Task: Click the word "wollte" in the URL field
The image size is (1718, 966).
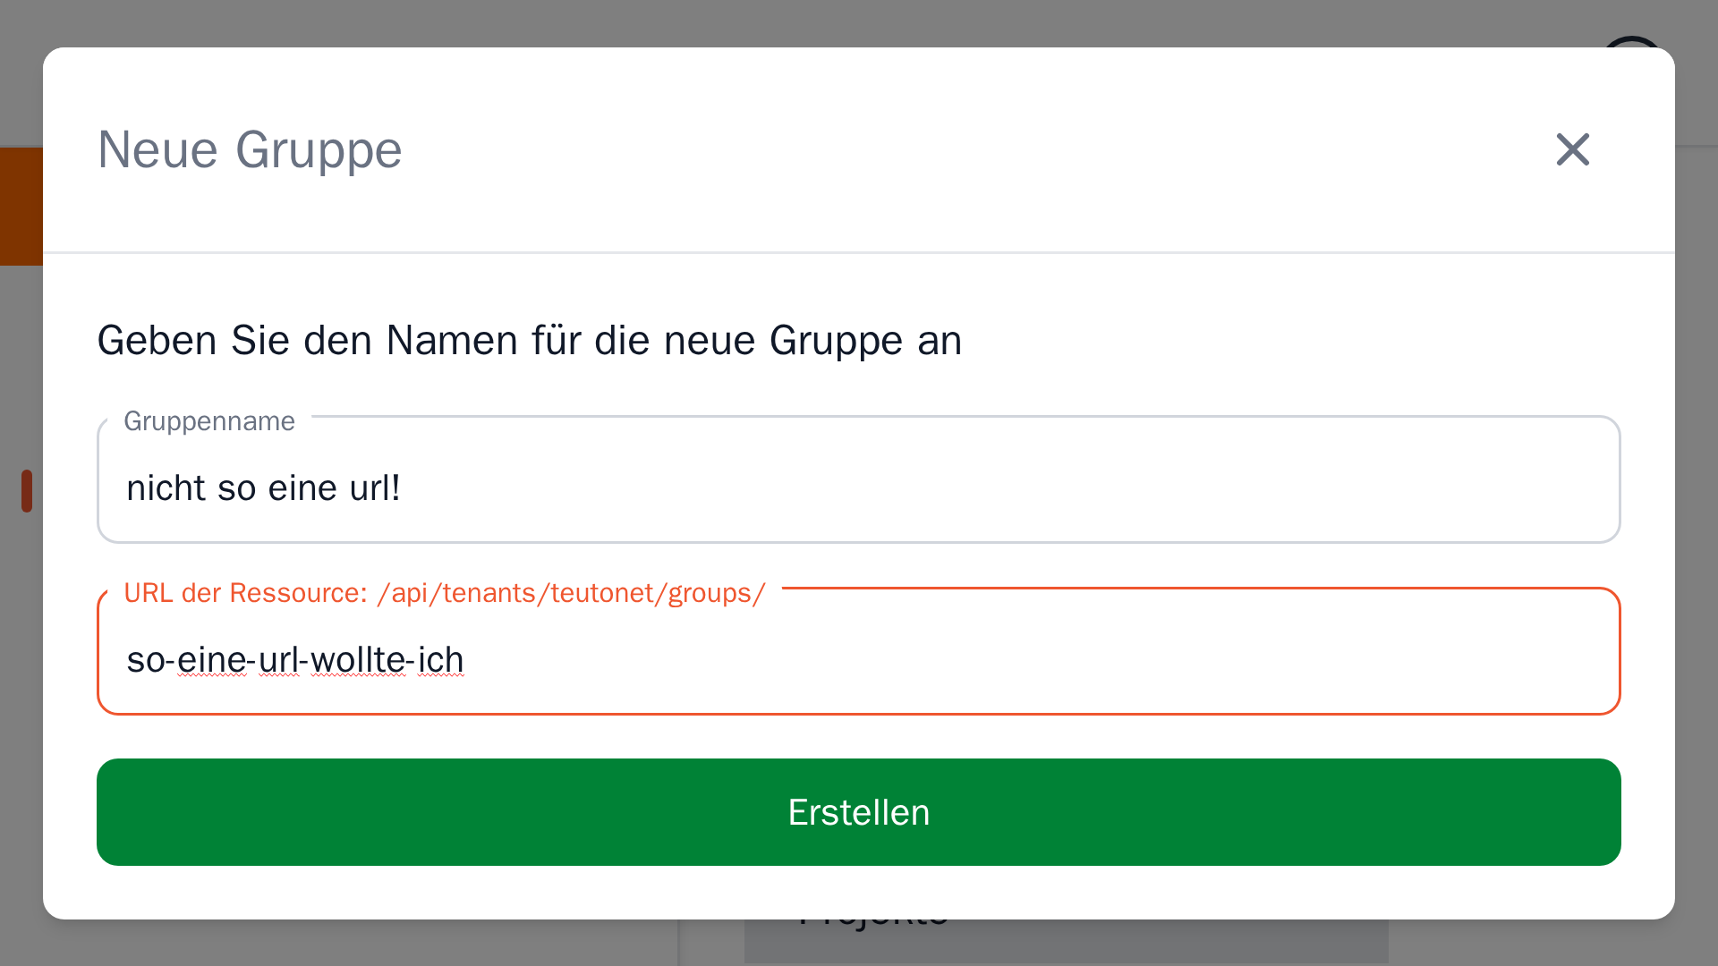Action: click(x=358, y=660)
